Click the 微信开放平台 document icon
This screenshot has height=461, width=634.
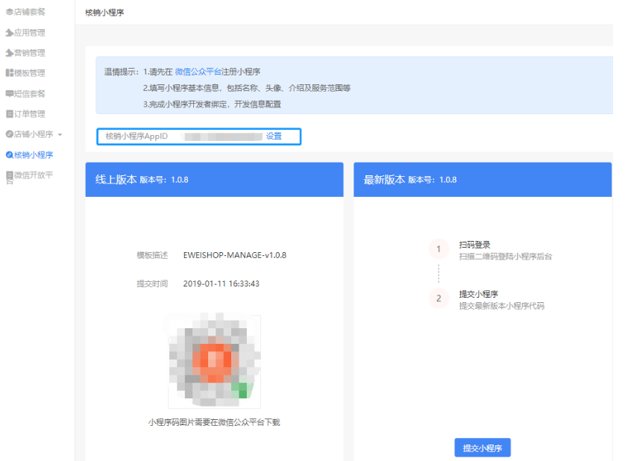[x=9, y=176]
